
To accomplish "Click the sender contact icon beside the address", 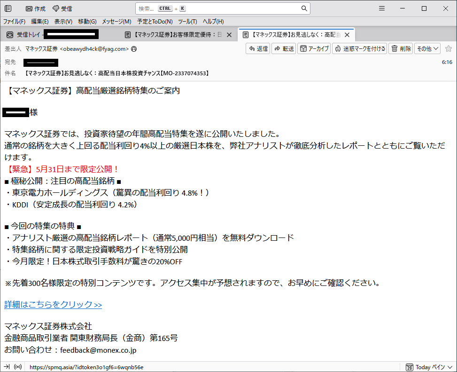I will [x=134, y=49].
